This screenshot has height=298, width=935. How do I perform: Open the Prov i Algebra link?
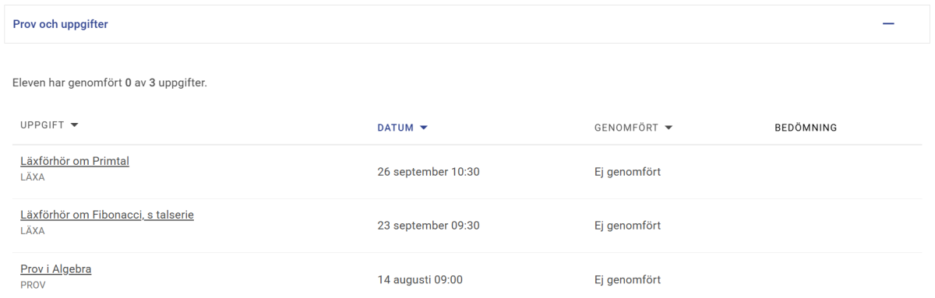coord(56,269)
